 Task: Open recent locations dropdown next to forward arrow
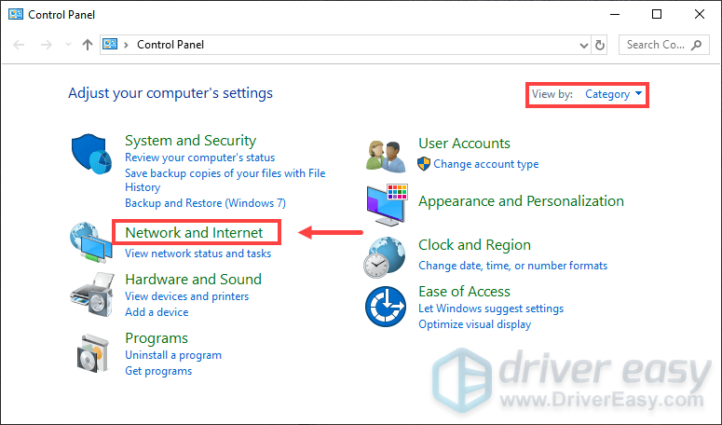69,45
